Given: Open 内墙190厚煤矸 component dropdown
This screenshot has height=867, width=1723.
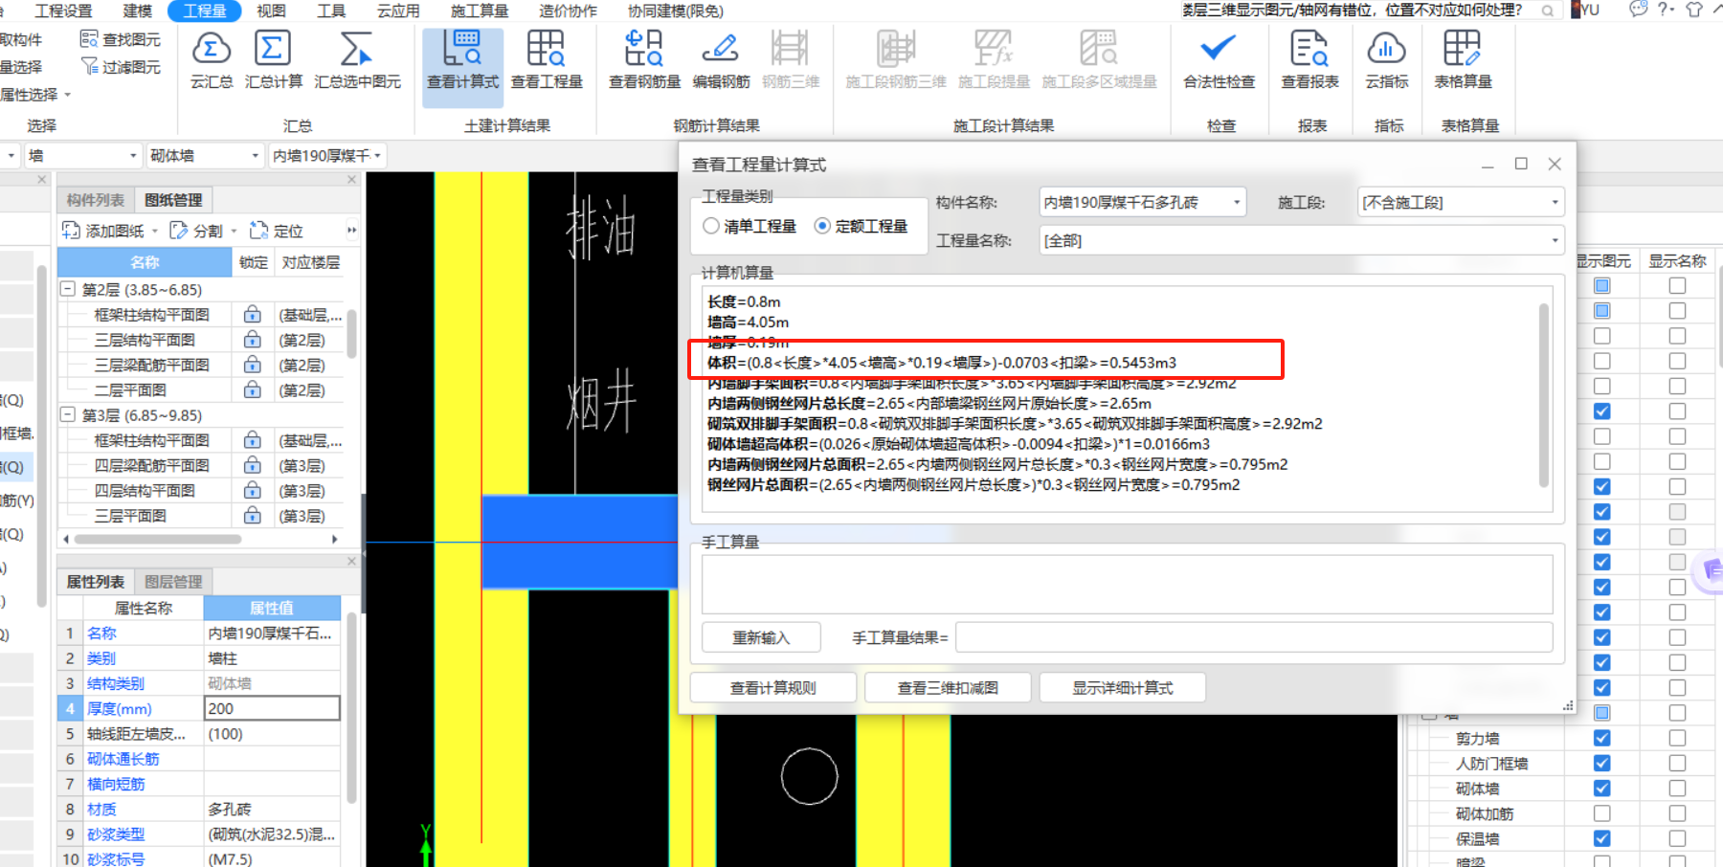Looking at the screenshot, I should click(327, 155).
